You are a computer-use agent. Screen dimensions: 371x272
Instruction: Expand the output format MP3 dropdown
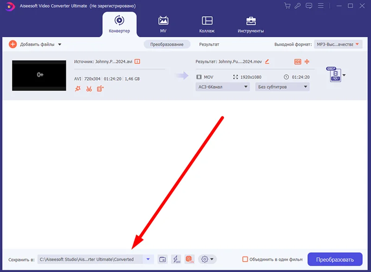[x=338, y=44]
